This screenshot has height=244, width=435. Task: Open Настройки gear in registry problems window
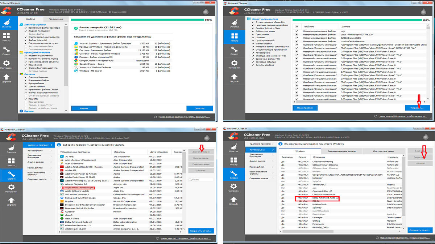click(x=235, y=64)
